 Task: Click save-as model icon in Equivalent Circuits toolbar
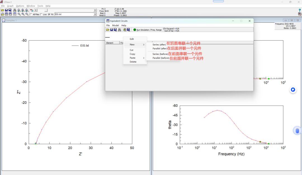pos(115,30)
